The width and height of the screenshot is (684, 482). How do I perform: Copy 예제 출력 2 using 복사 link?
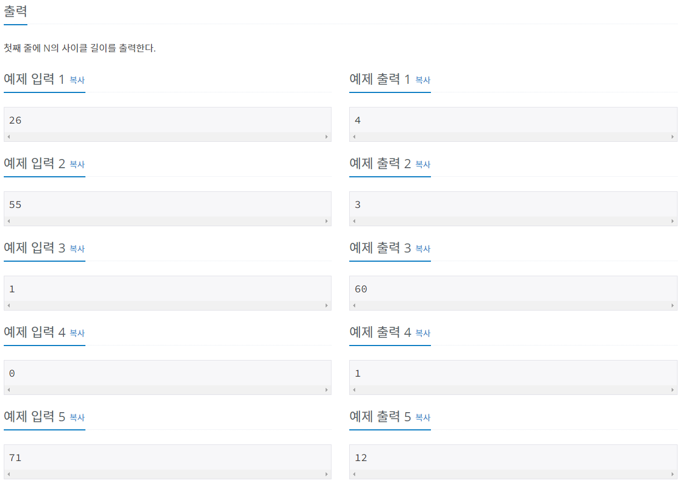pos(423,164)
